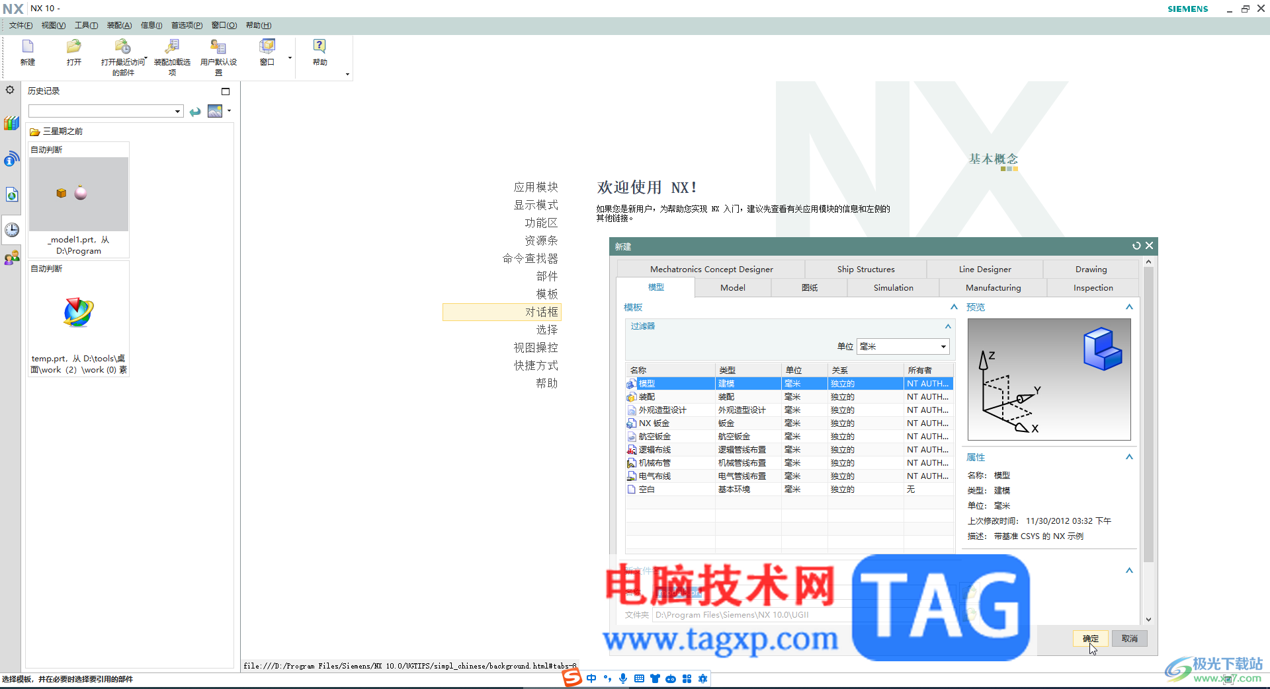Maximize the history panel square icon
The image size is (1270, 689).
(x=226, y=91)
